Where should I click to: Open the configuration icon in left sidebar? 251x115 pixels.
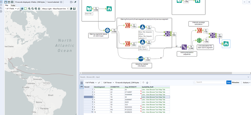click(x=1, y=2)
